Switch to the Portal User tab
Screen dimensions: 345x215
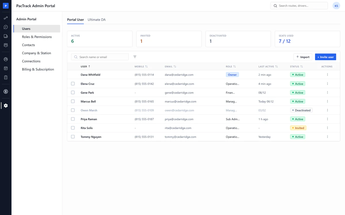click(x=75, y=20)
